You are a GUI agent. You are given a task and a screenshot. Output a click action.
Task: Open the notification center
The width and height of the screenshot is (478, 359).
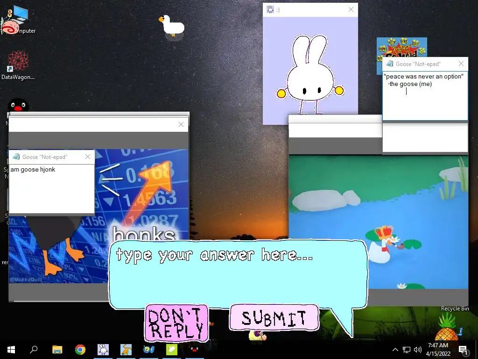(463, 350)
